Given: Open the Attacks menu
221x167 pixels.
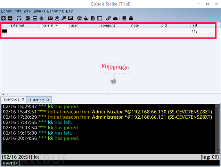Looking at the screenshot, I should click(39, 11).
